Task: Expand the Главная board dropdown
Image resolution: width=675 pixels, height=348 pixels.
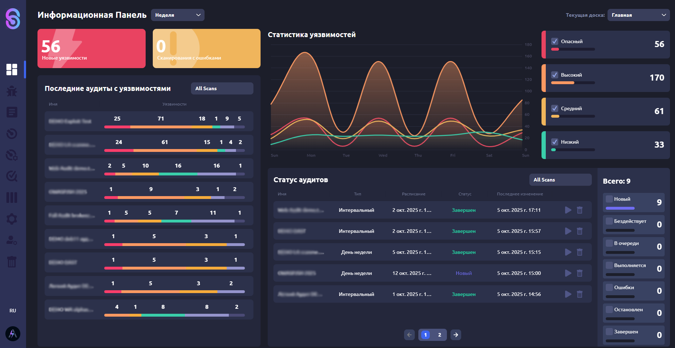Action: click(639, 15)
